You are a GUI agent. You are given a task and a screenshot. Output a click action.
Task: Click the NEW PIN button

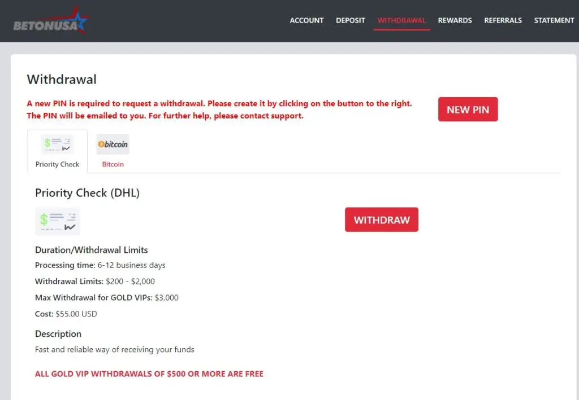tap(468, 109)
